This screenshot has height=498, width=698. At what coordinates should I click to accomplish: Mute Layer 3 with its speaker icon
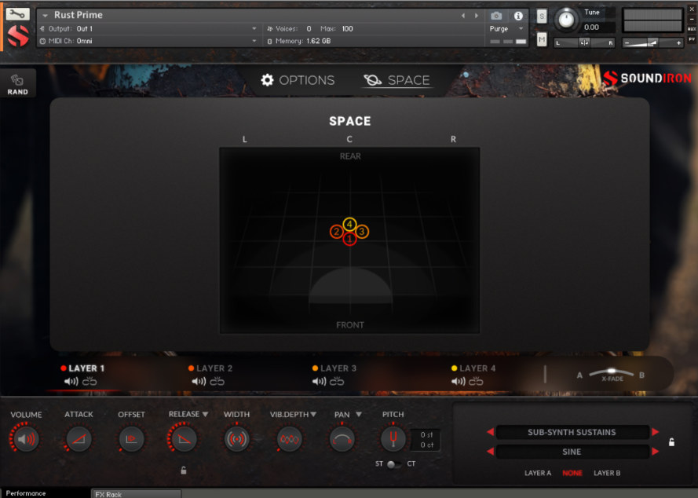tap(319, 382)
